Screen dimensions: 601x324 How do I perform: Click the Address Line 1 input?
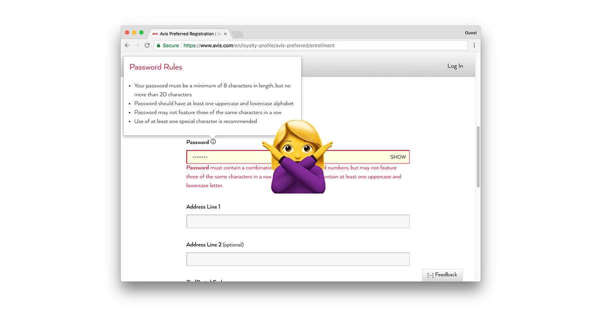tap(298, 221)
